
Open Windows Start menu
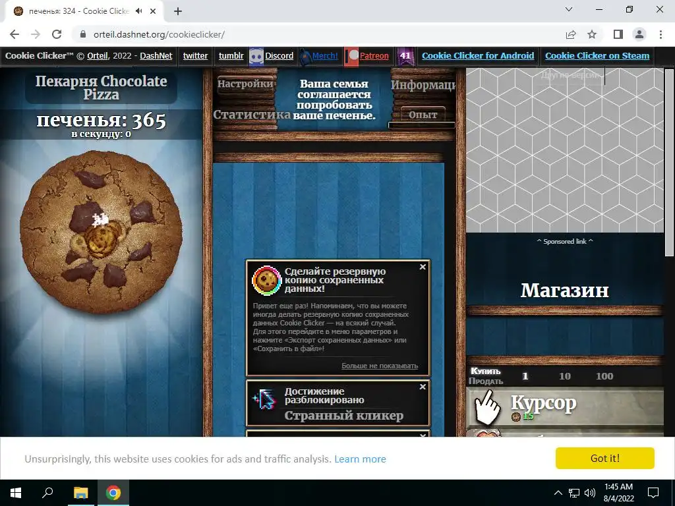point(16,493)
